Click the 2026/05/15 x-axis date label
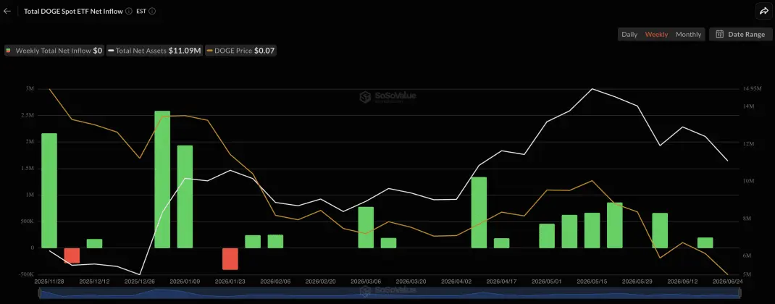This screenshot has width=775, height=304. tap(592, 281)
